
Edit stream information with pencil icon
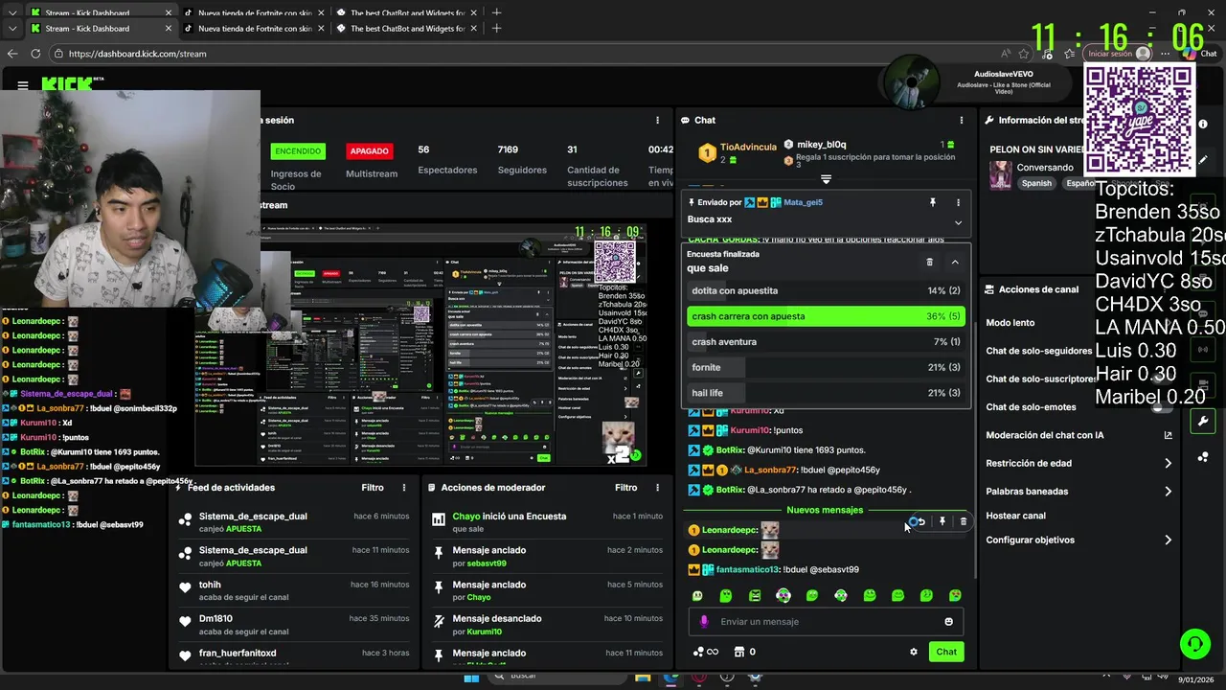point(1203,159)
